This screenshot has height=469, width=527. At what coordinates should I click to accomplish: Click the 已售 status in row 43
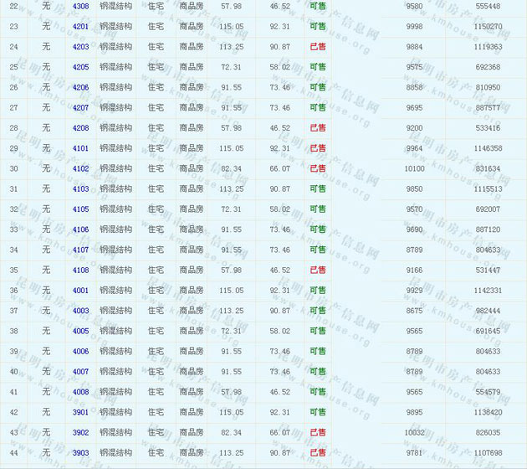click(x=318, y=432)
